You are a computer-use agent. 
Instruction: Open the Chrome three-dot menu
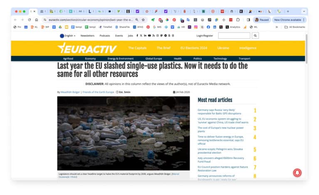pos(304,19)
